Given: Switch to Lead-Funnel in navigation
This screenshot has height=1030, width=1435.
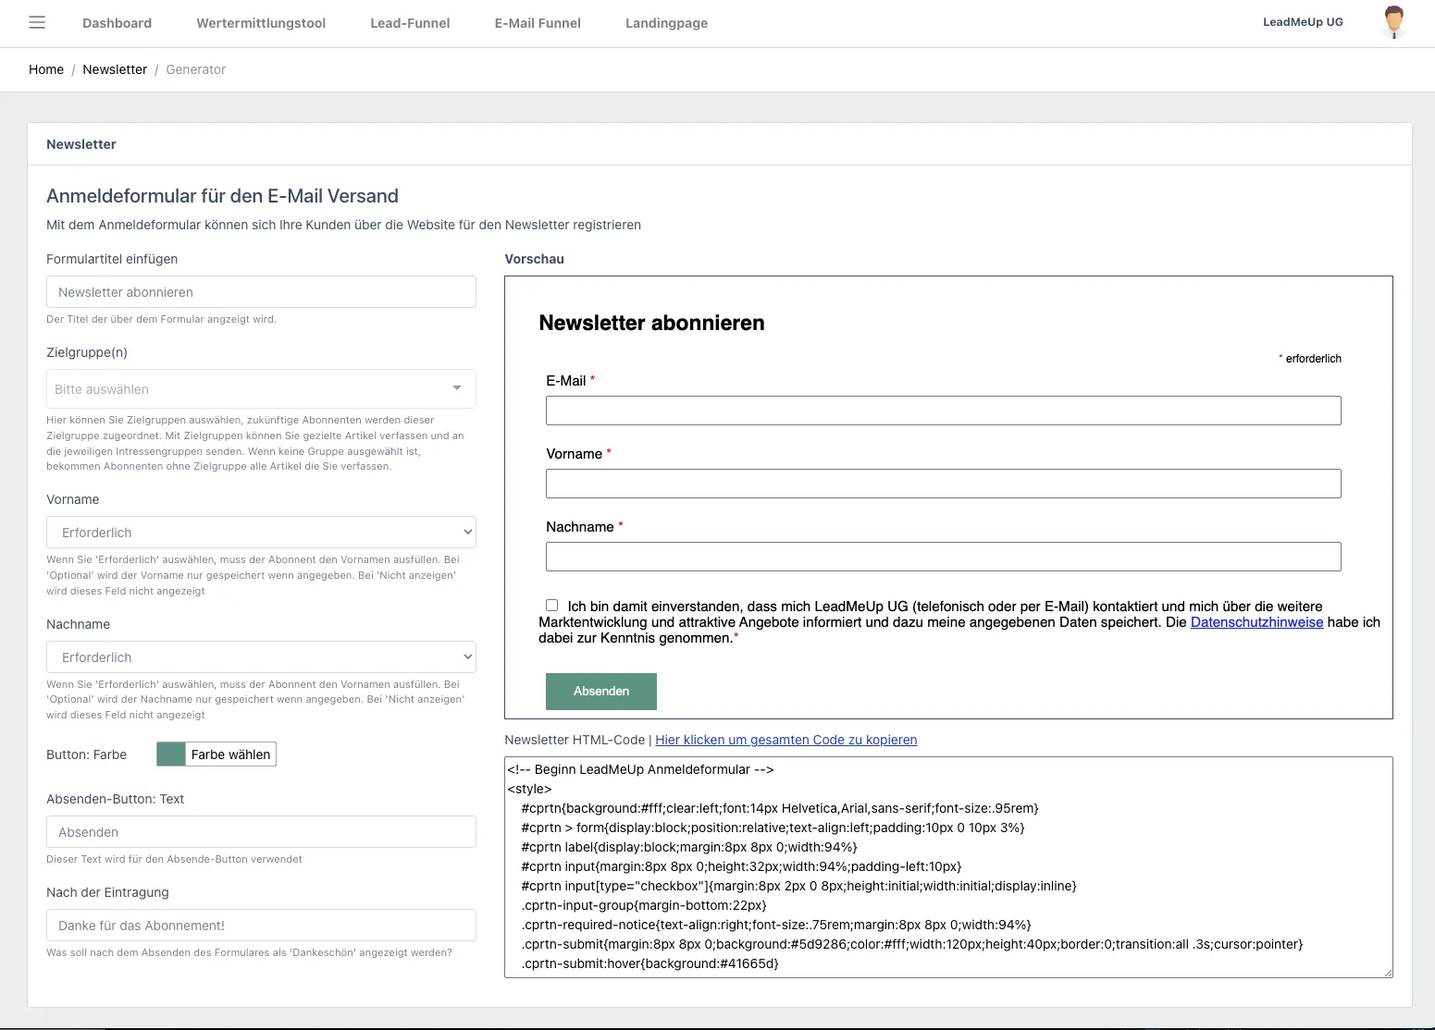Looking at the screenshot, I should click(410, 23).
